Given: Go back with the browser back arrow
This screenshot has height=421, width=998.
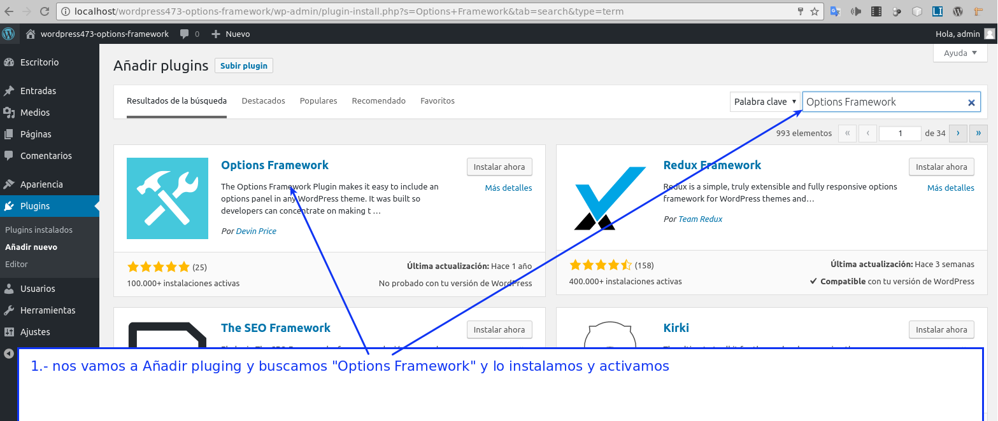Looking at the screenshot, I should click(x=10, y=11).
